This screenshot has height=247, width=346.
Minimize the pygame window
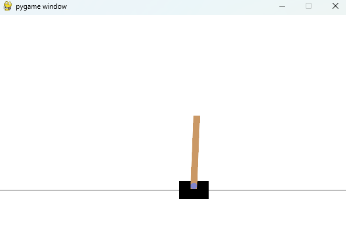click(x=282, y=6)
